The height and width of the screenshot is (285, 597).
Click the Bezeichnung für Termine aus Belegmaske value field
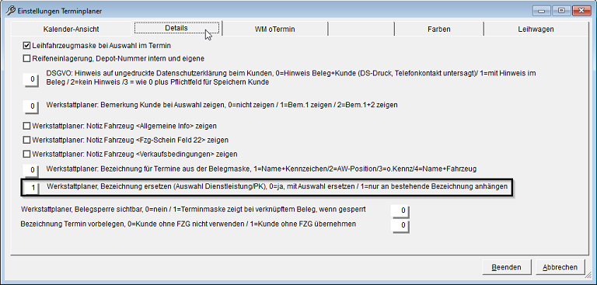click(32, 170)
